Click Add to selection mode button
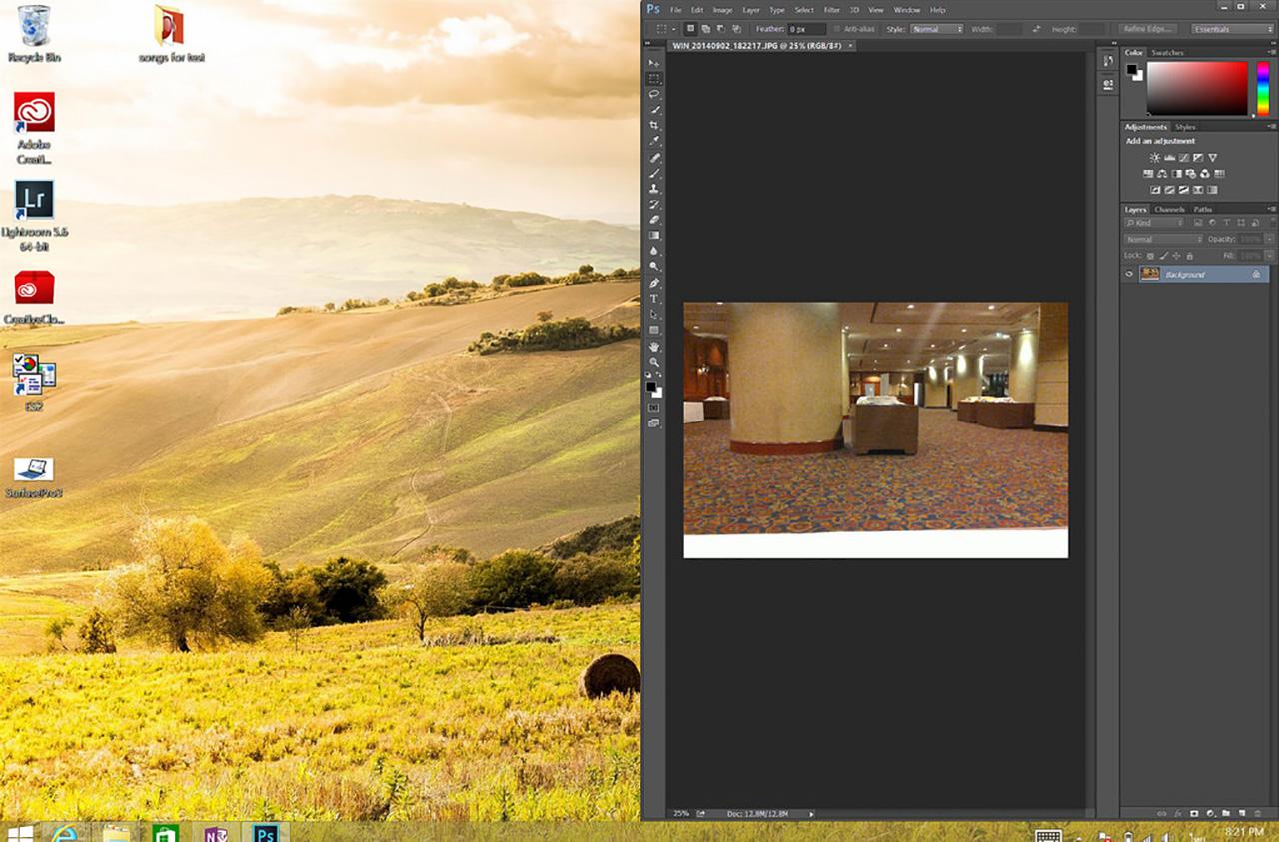The image size is (1279, 842). coord(705,29)
